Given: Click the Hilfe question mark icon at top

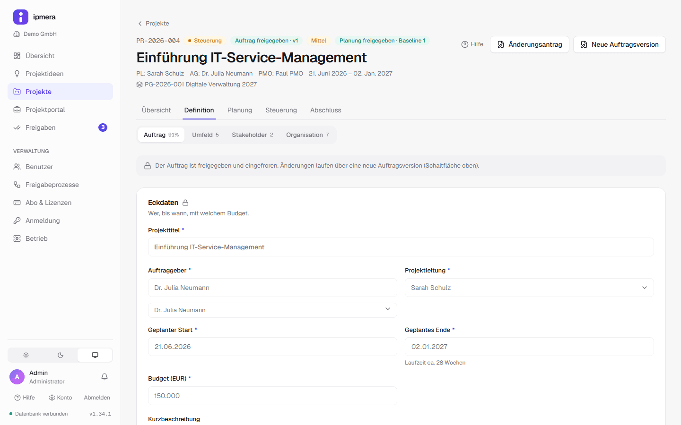Looking at the screenshot, I should [465, 44].
